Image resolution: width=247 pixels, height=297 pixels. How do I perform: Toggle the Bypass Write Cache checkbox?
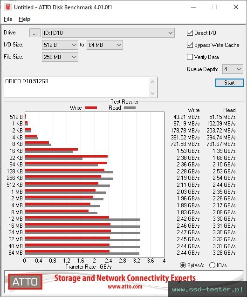pos(190,45)
